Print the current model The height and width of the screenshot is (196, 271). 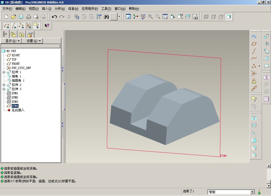coord(28,17)
